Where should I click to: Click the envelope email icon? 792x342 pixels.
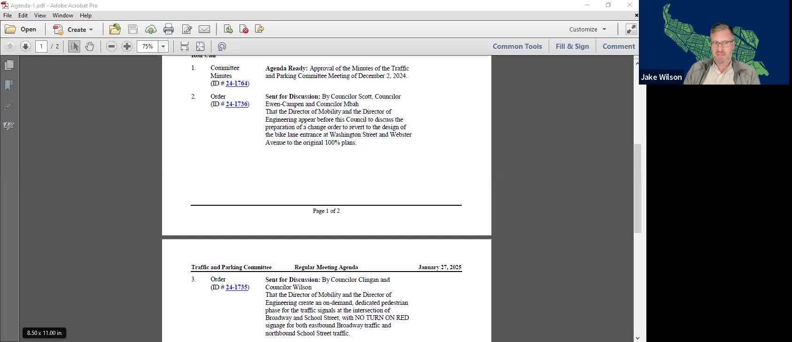click(x=204, y=29)
